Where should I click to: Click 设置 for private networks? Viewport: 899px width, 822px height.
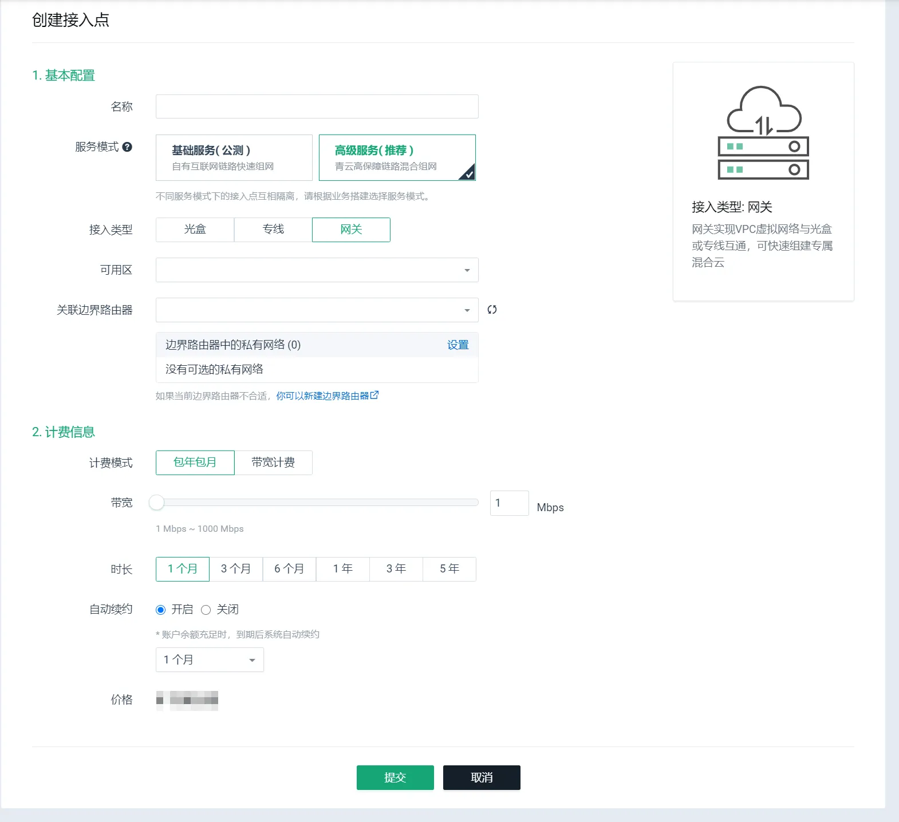(458, 345)
